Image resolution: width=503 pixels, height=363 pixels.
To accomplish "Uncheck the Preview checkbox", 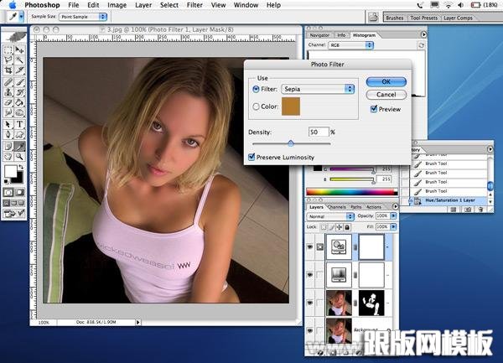I will [x=374, y=109].
